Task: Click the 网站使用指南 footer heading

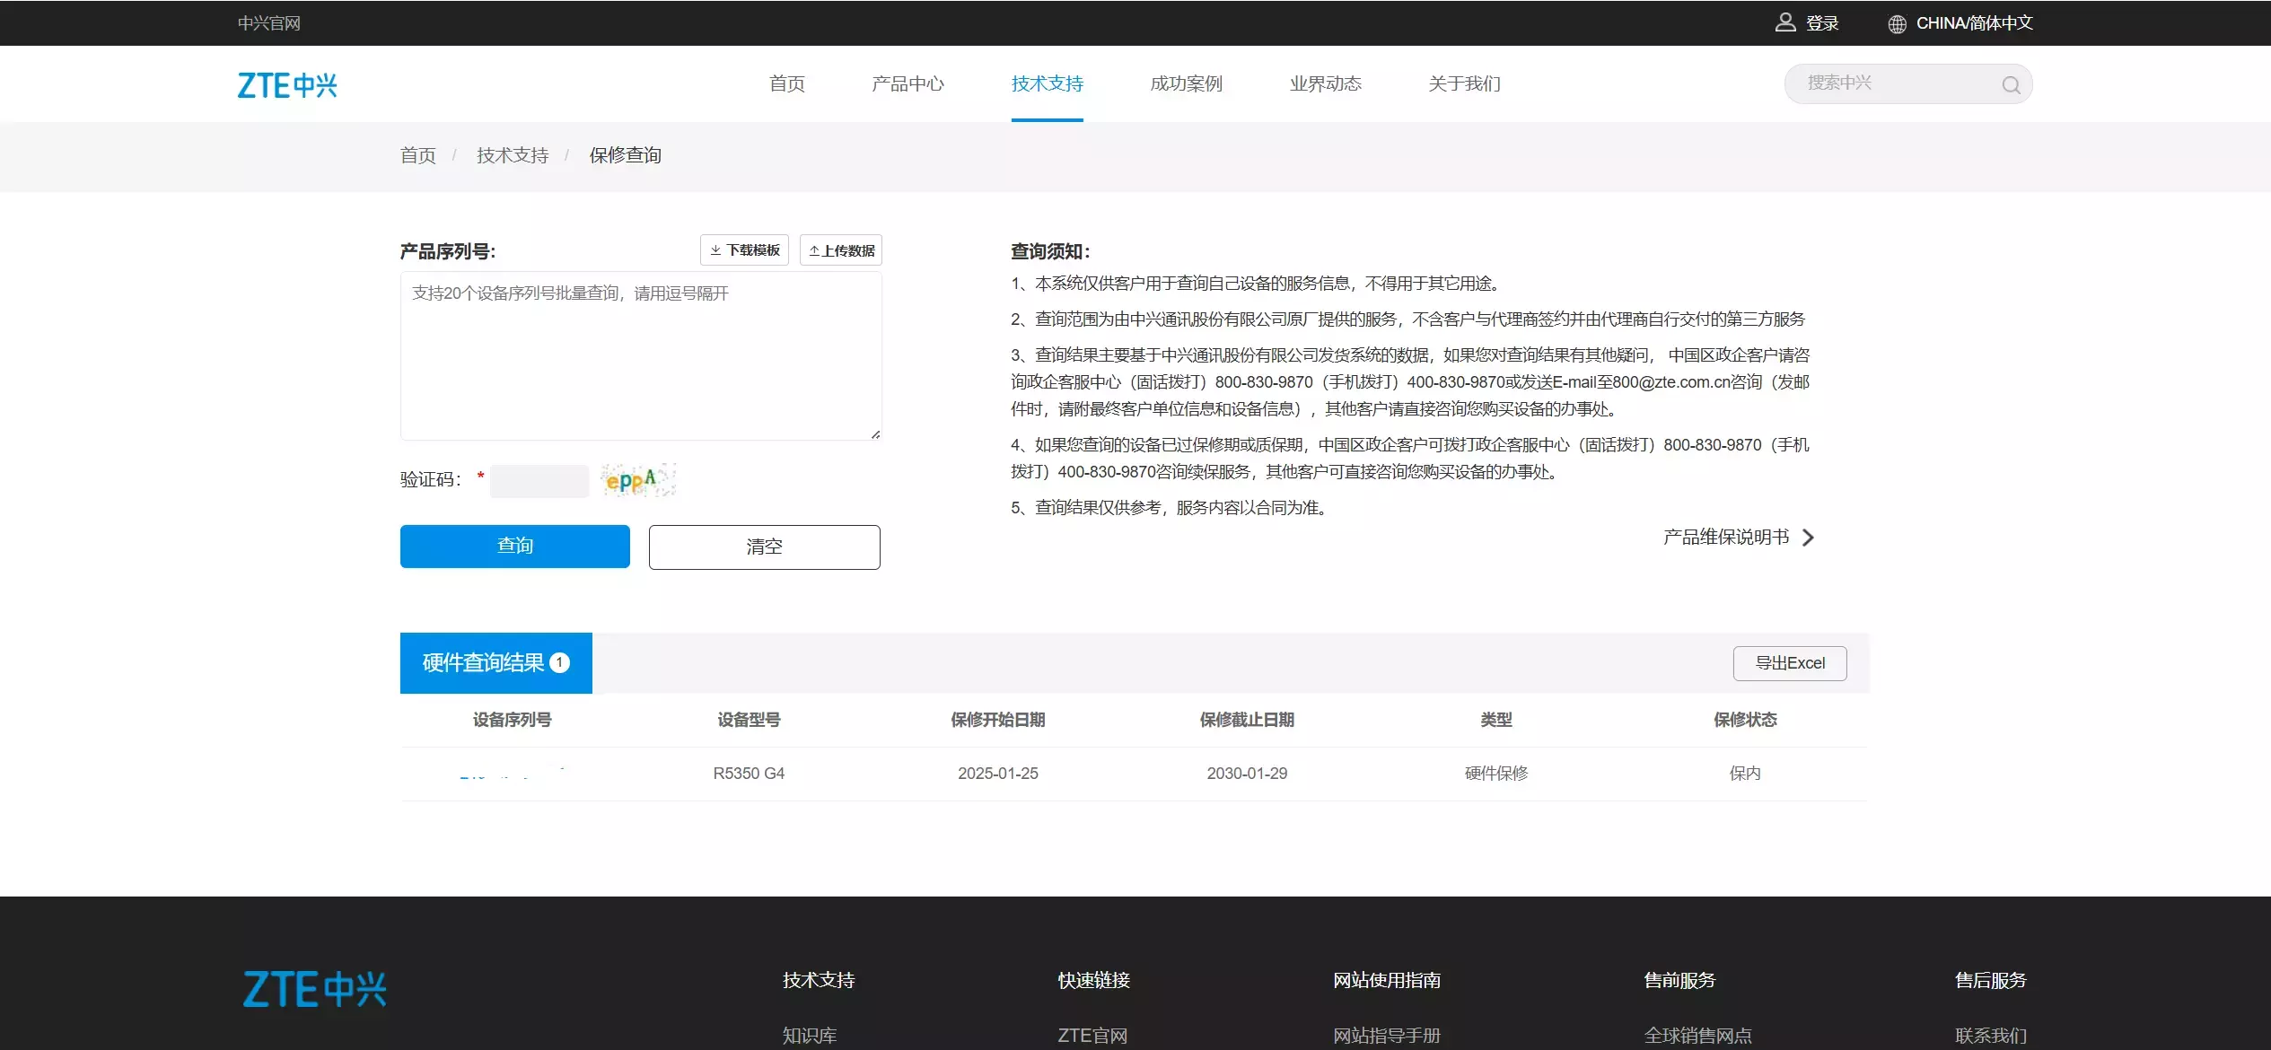Action: 1387,980
